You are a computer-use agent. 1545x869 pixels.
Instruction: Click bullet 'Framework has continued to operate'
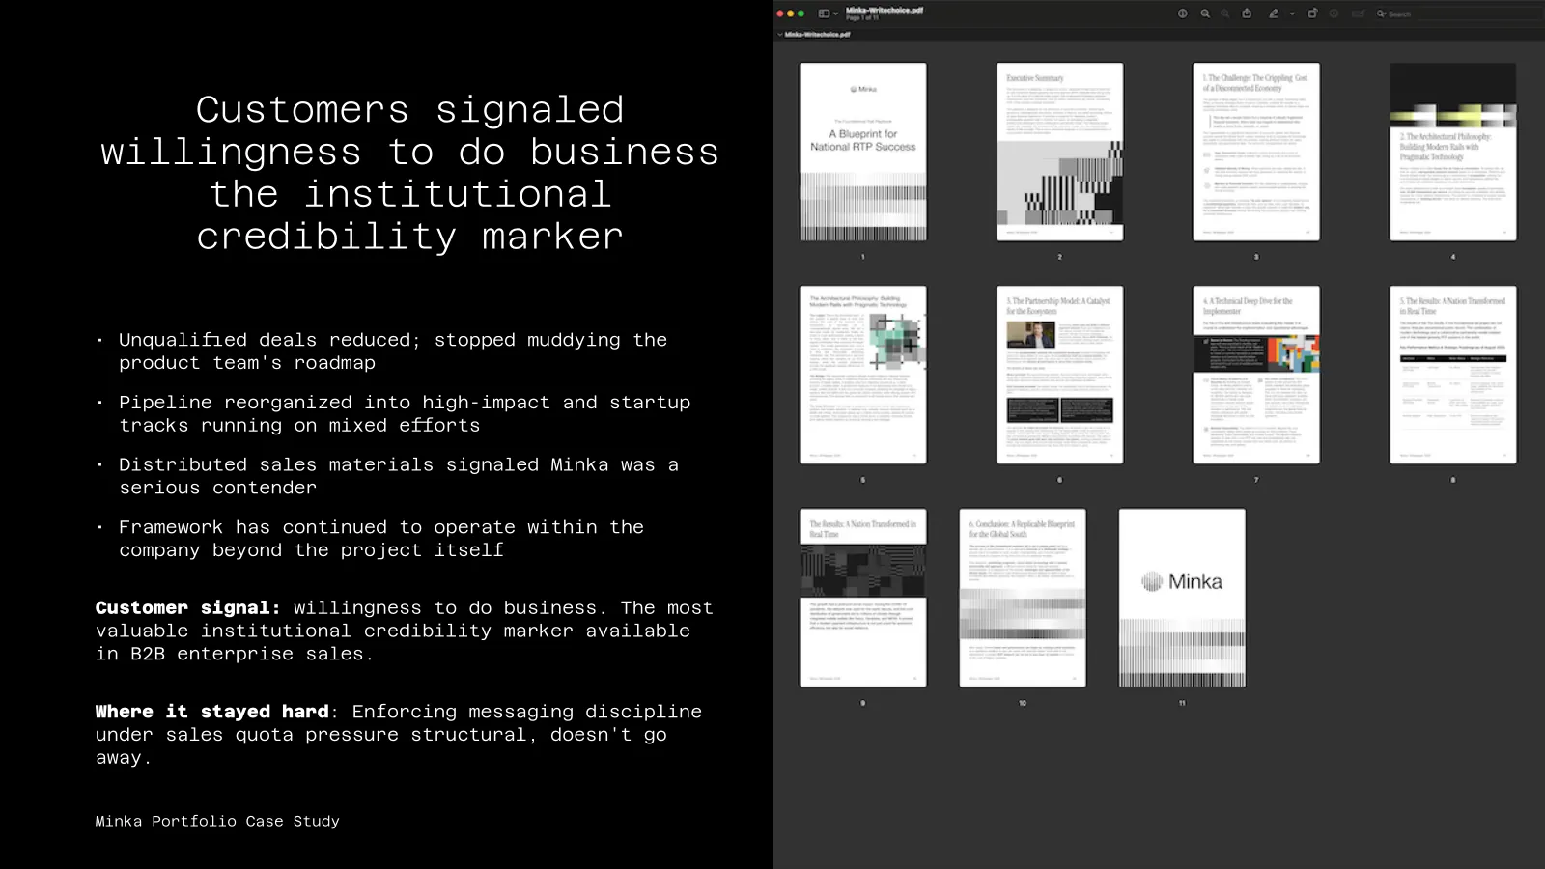click(381, 539)
